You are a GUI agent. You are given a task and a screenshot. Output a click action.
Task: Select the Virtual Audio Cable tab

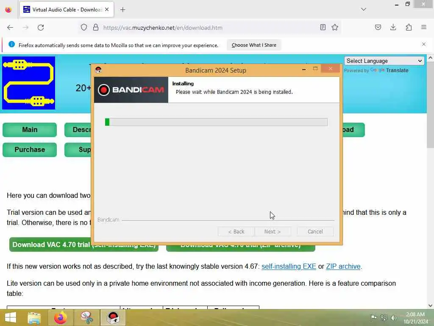pyautogui.click(x=67, y=9)
